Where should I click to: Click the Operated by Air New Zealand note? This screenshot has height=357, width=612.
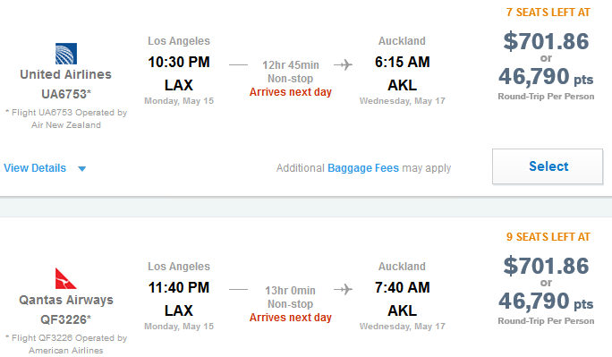click(x=66, y=119)
